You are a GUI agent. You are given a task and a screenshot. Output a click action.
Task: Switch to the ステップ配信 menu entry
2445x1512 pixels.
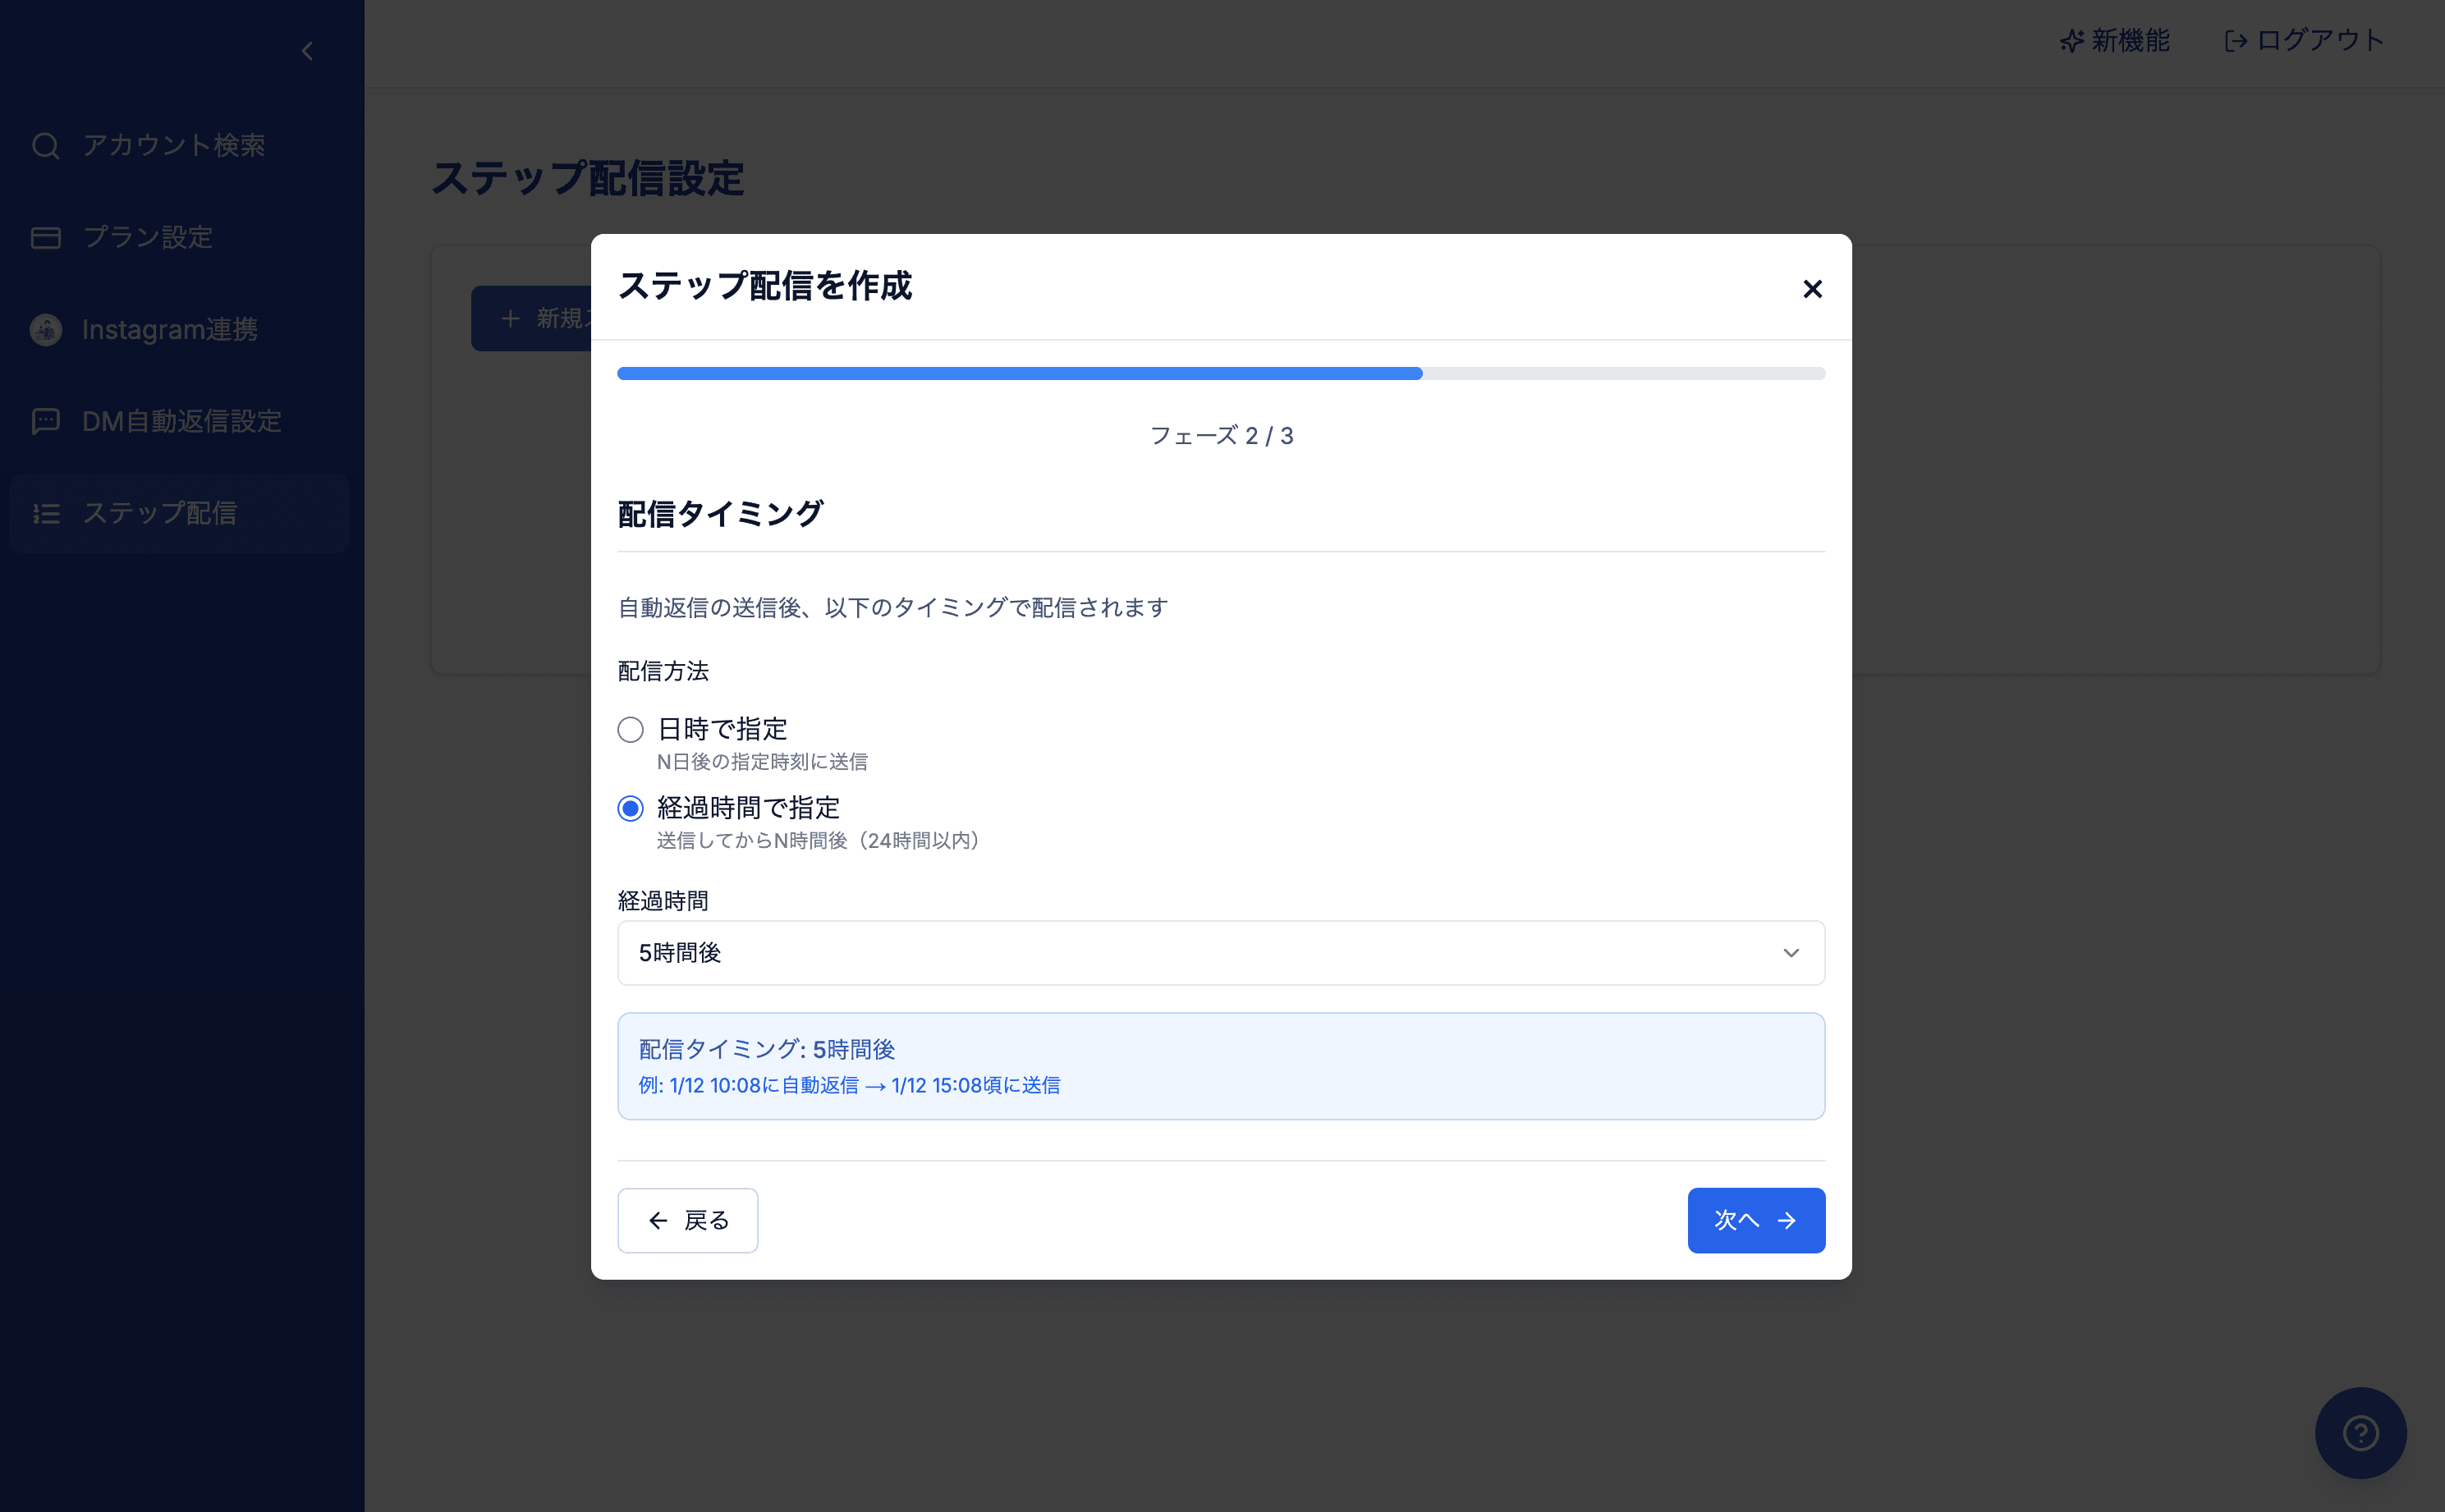click(161, 513)
